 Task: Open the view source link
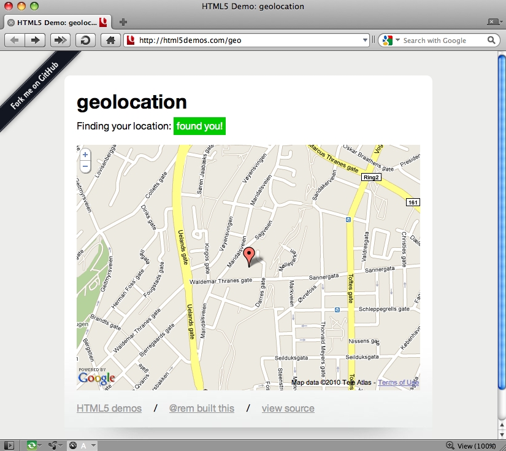288,408
